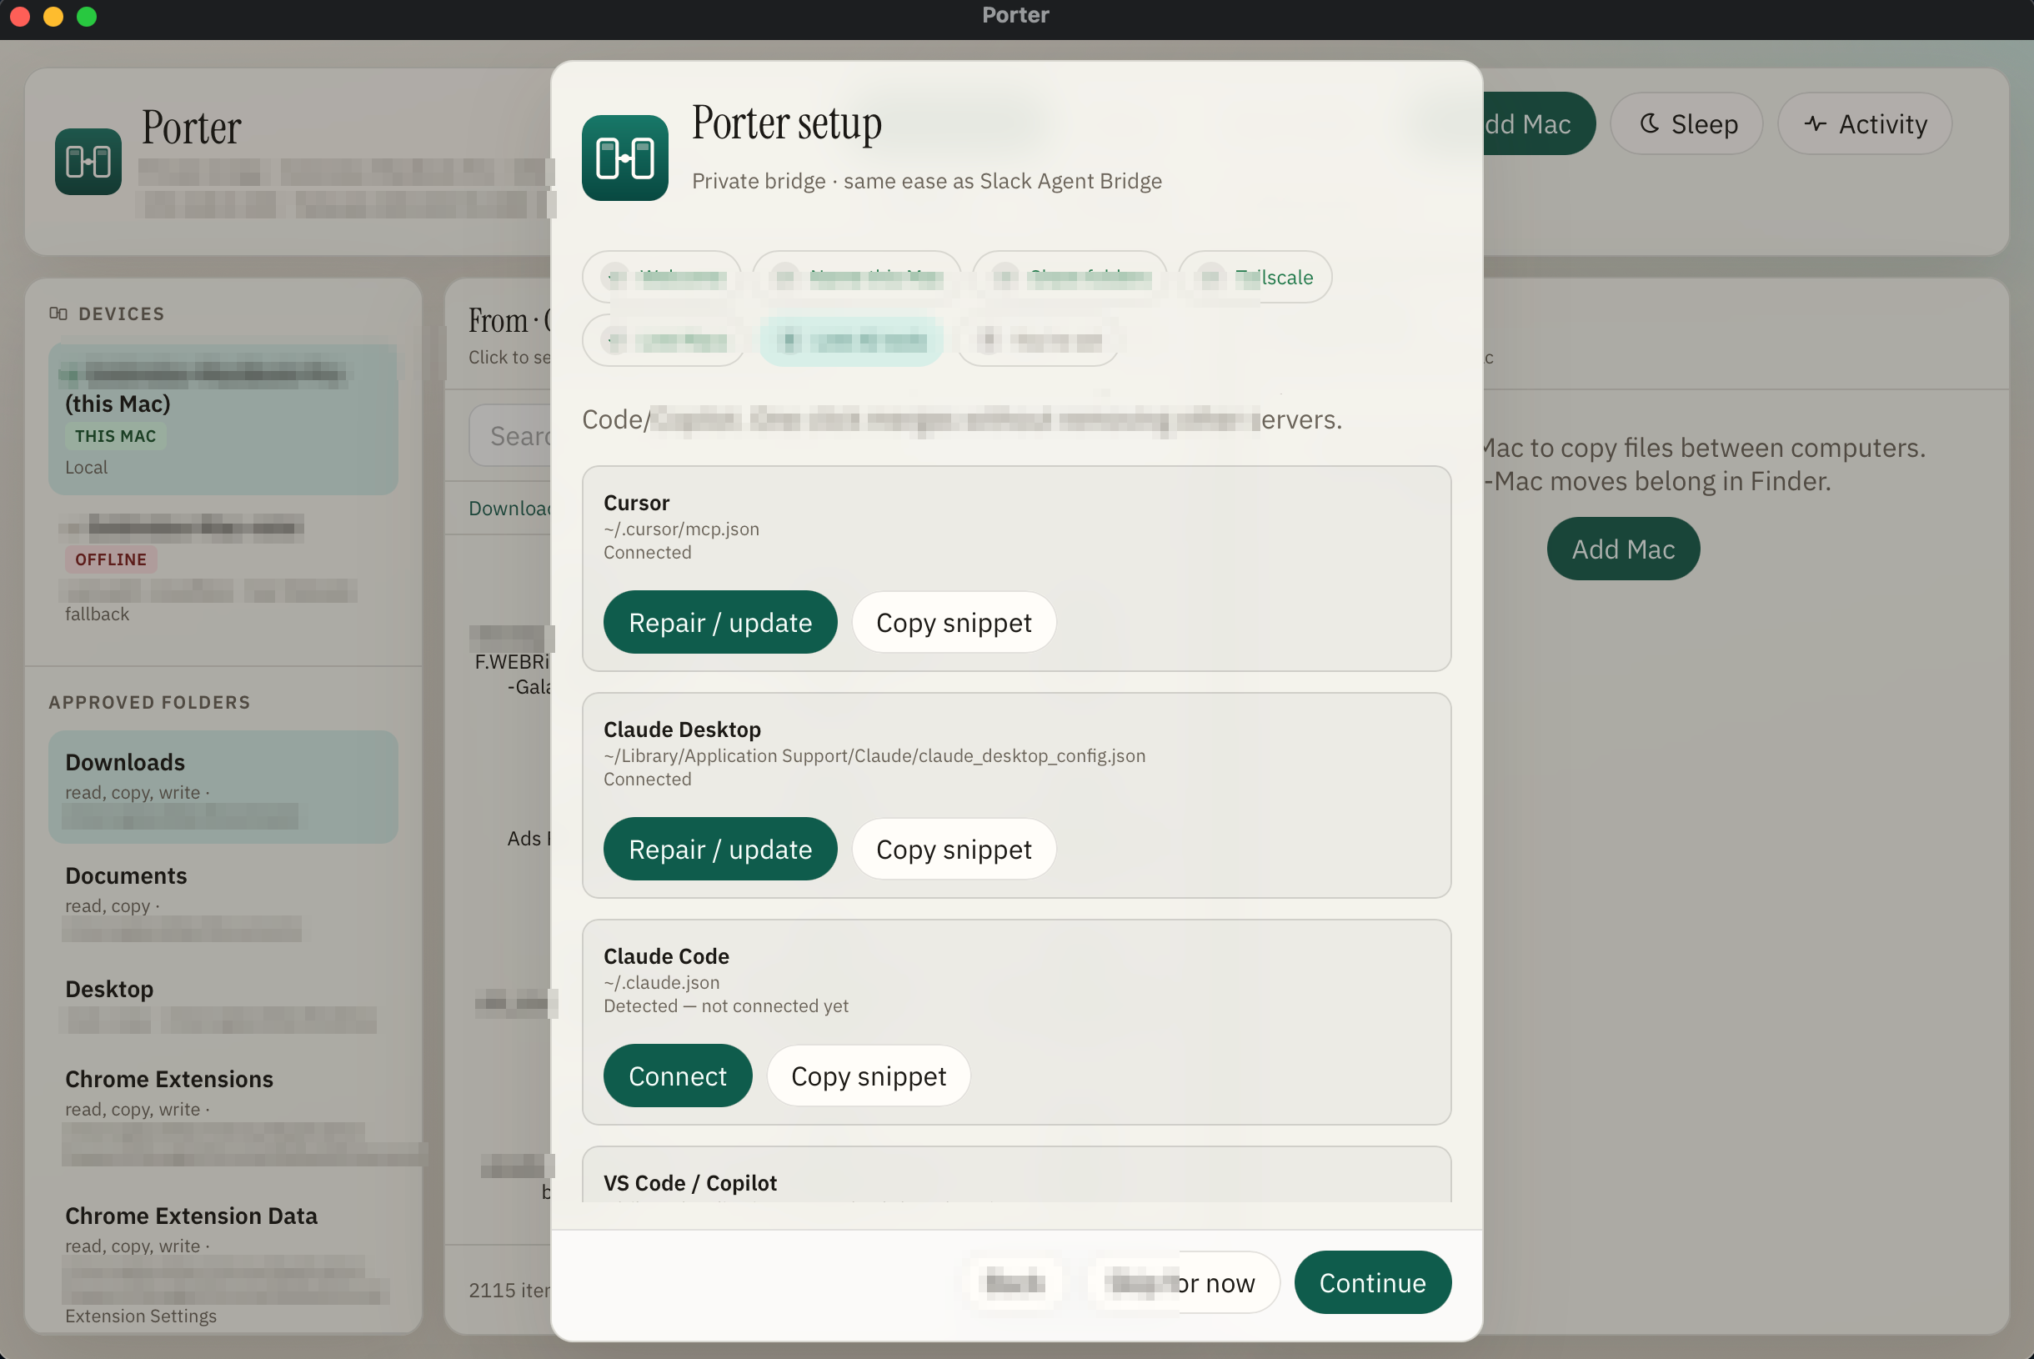Click the pulse icon on Activity
2034x1359 pixels.
[1815, 124]
